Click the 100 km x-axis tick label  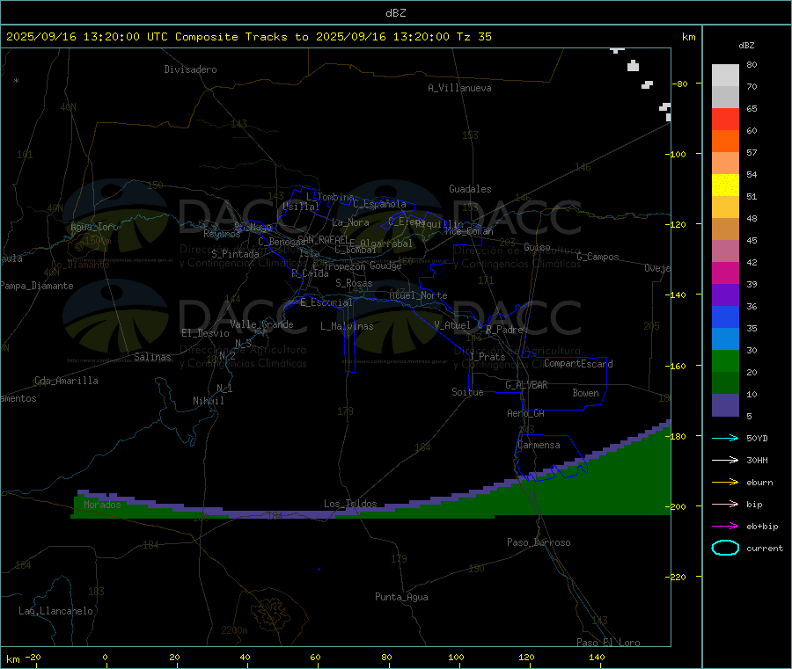[x=456, y=657]
